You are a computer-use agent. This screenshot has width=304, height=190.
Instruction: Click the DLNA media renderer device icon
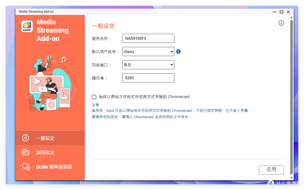click(26, 167)
